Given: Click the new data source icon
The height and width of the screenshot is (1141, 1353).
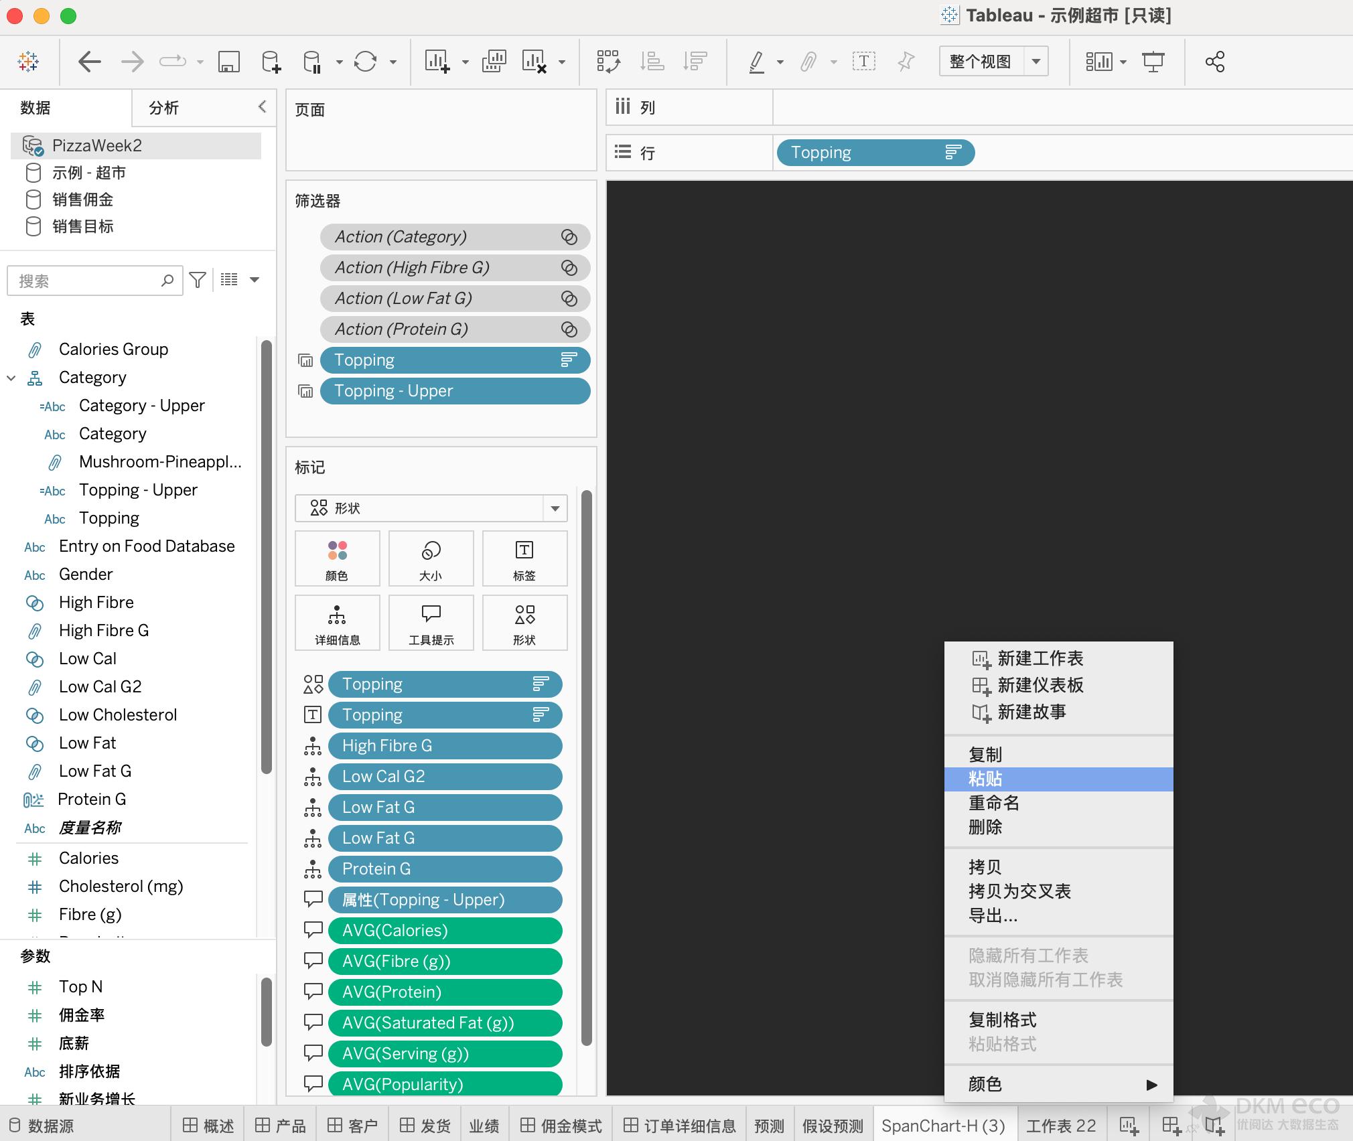Looking at the screenshot, I should click(271, 62).
